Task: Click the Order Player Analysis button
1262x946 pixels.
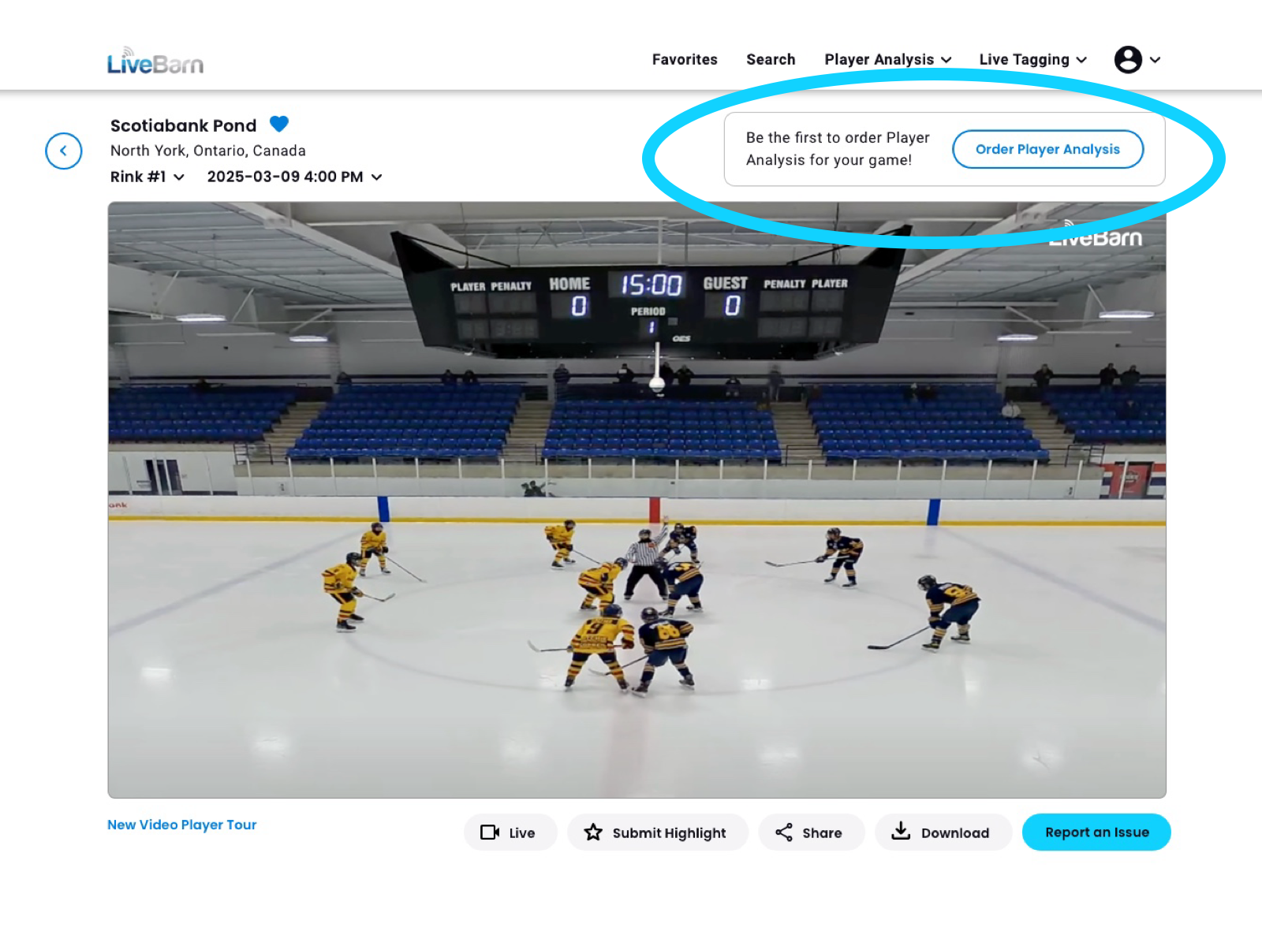Action: click(1048, 149)
